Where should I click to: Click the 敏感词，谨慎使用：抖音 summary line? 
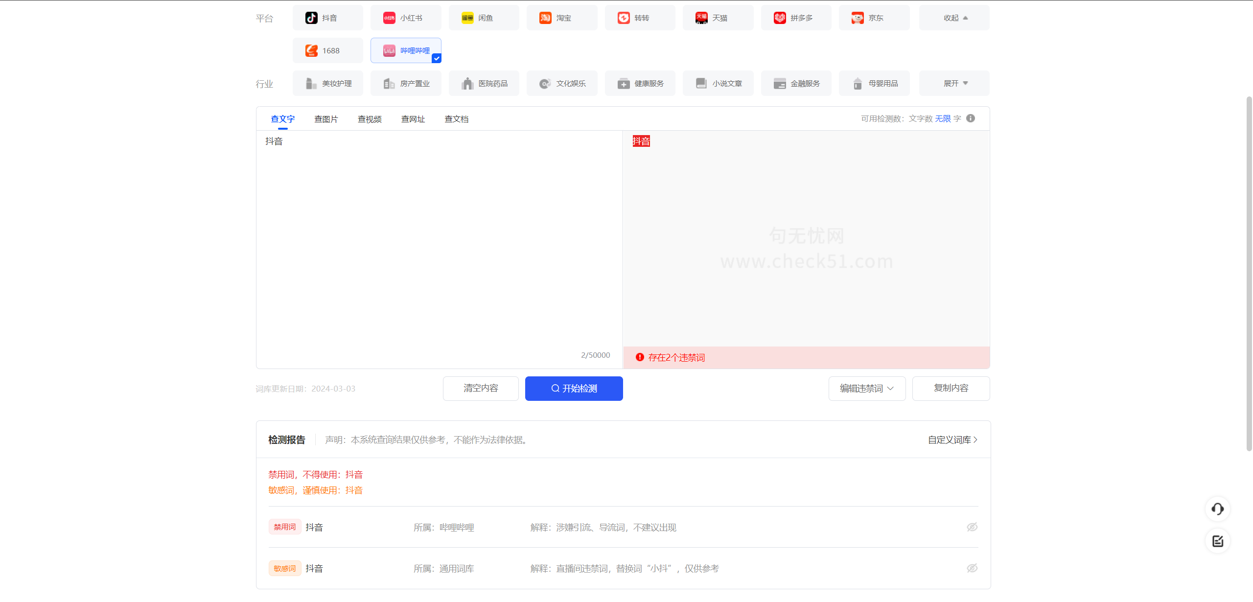pos(316,490)
